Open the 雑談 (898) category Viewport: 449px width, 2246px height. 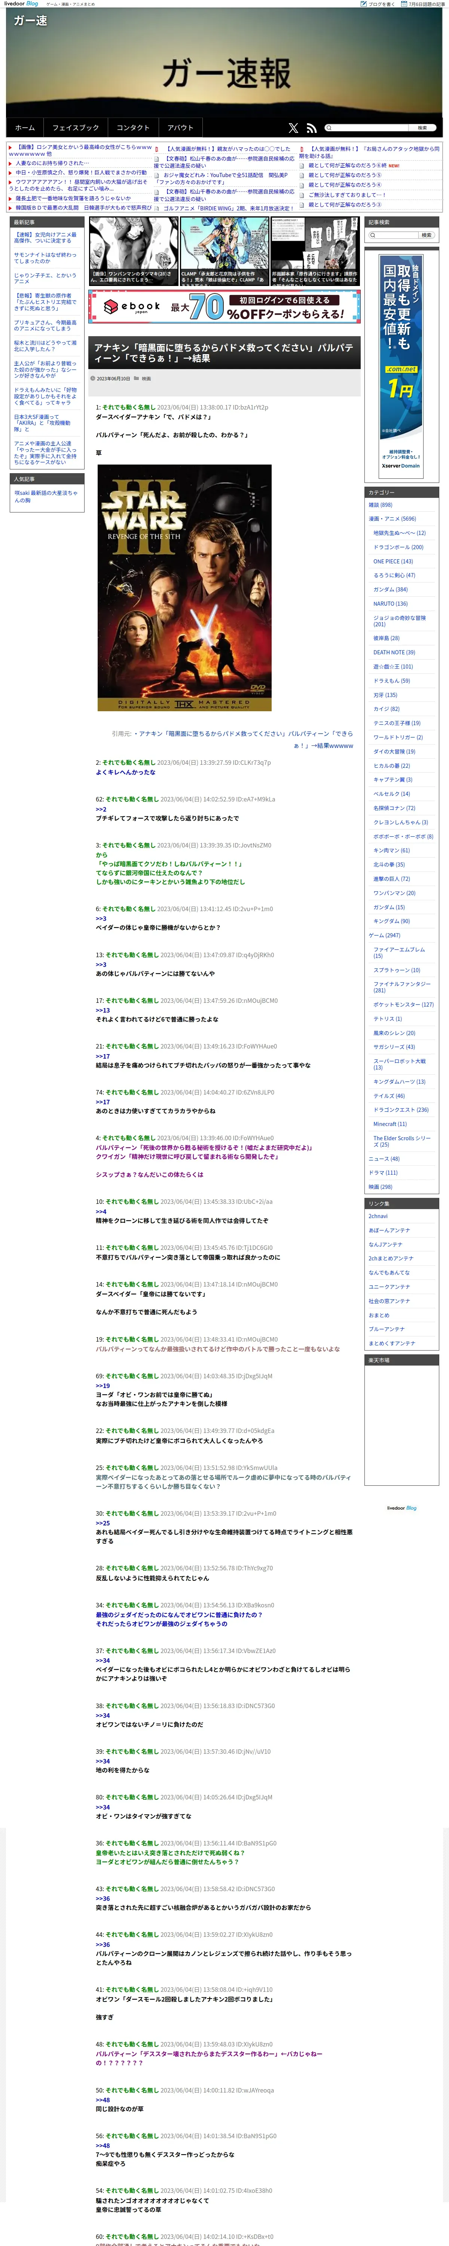[x=380, y=505]
